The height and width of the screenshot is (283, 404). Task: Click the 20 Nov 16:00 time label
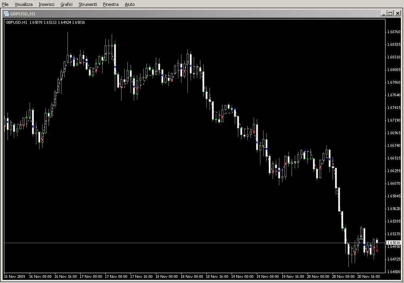coord(369,277)
